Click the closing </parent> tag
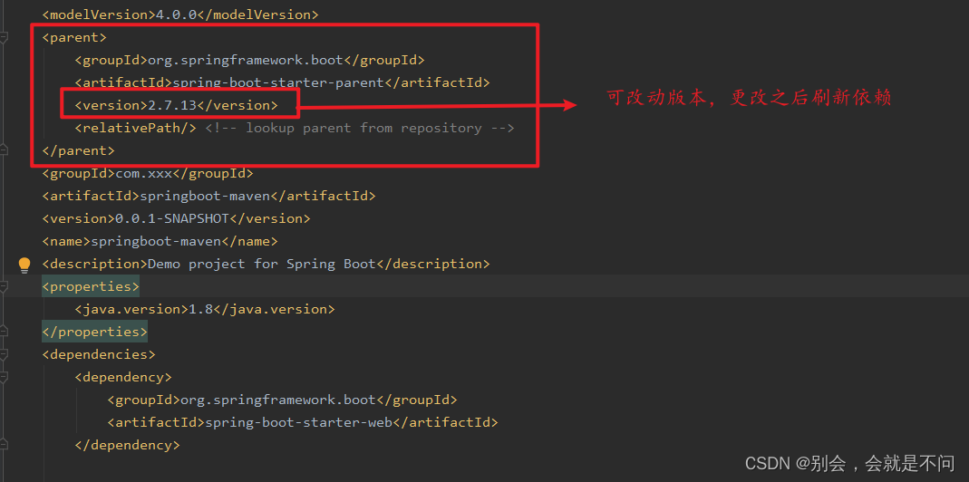 pos(79,150)
